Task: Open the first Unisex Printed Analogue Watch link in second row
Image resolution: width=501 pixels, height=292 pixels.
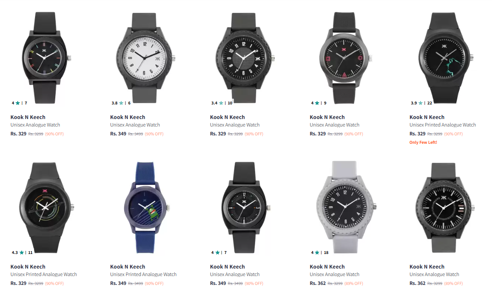Action: pyautogui.click(x=43, y=274)
